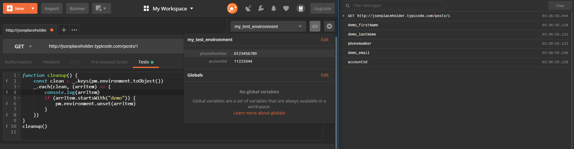
Task: Click Edit next to my_test_environment
Action: [x=325, y=40]
